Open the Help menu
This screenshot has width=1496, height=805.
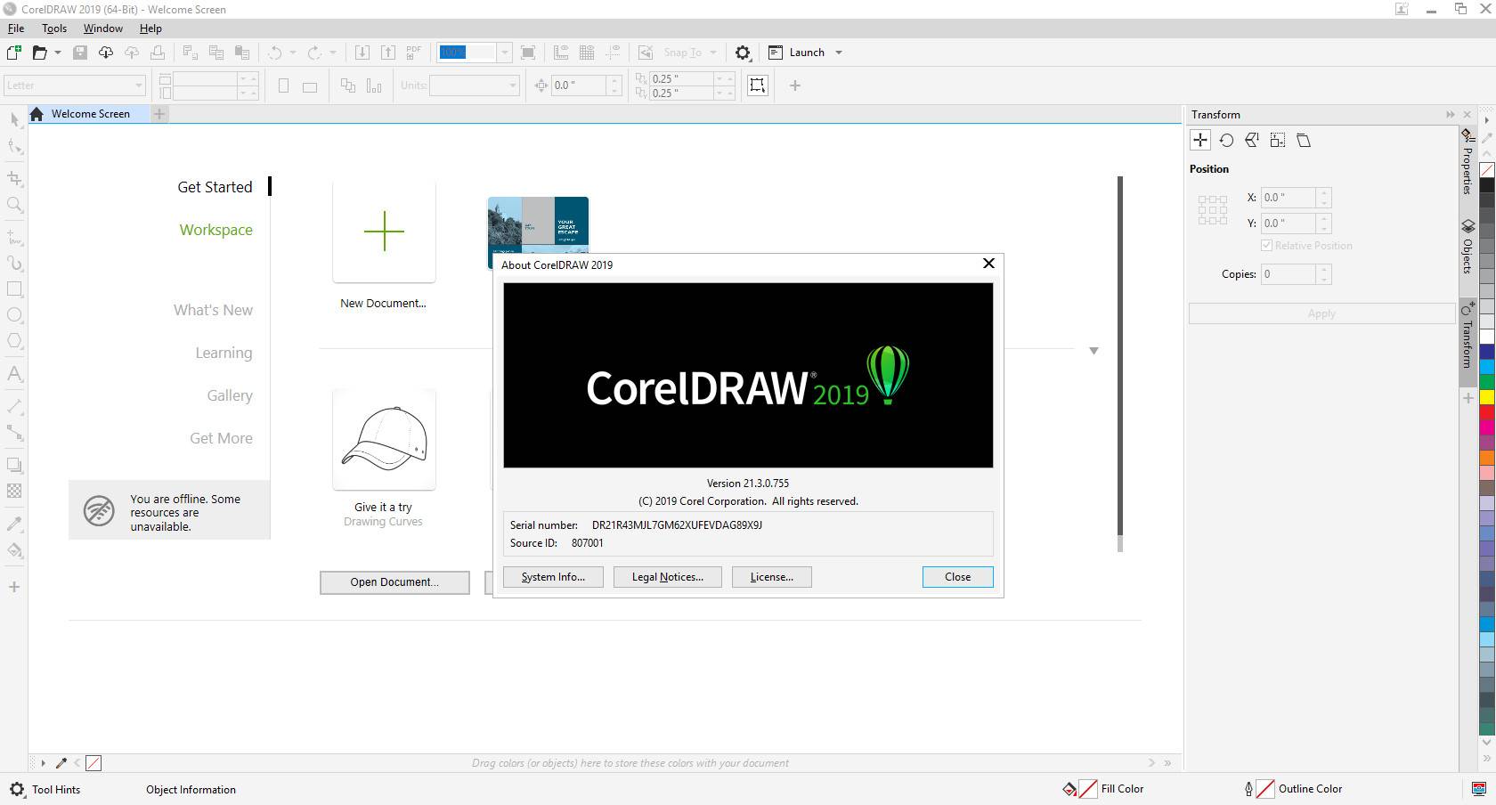150,28
